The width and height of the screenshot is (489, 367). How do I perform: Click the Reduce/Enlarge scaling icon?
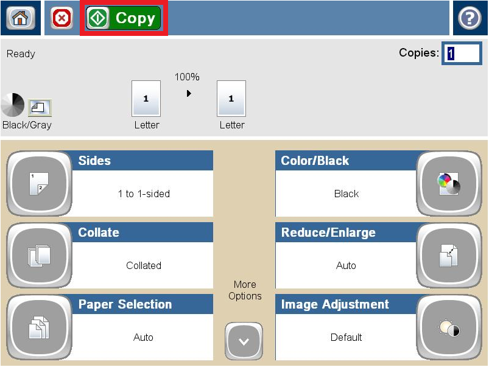(x=449, y=256)
